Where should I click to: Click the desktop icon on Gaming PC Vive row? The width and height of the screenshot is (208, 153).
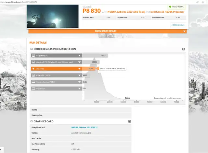33,62
